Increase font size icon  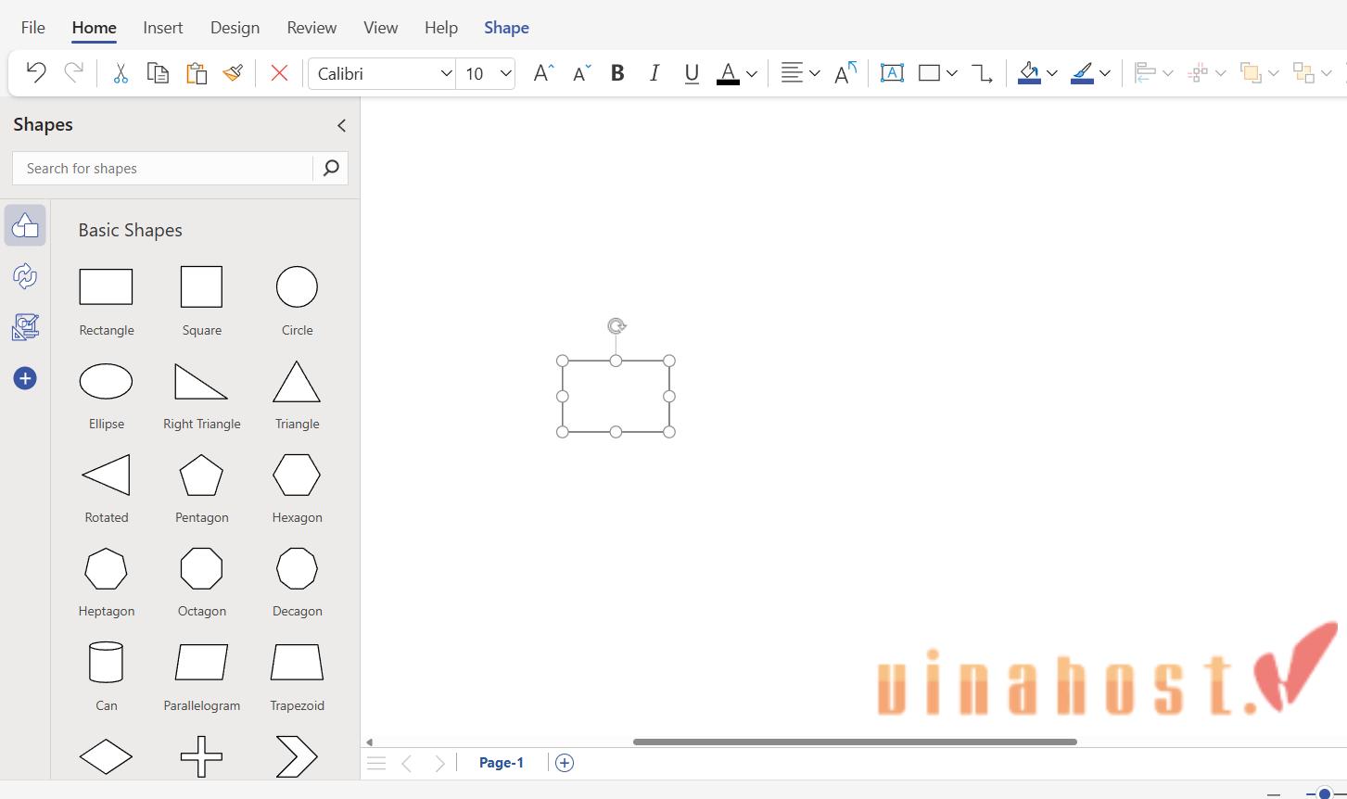coord(543,73)
